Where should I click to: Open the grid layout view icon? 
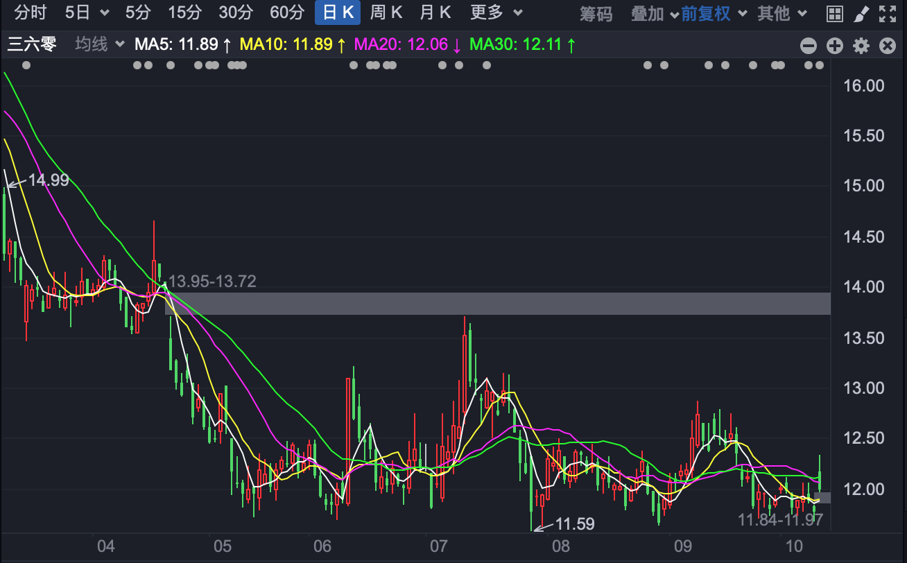835,13
